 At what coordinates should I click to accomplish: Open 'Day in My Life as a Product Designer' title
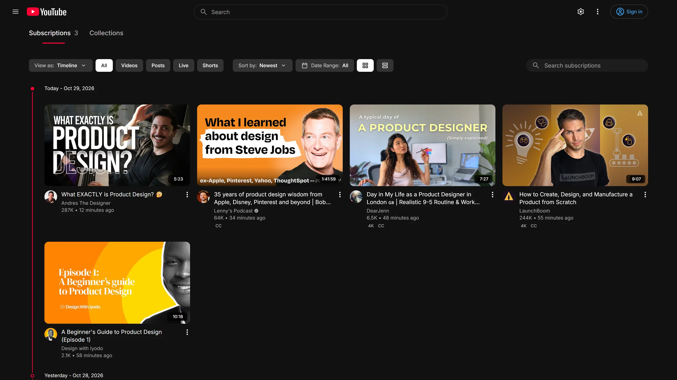(423, 198)
